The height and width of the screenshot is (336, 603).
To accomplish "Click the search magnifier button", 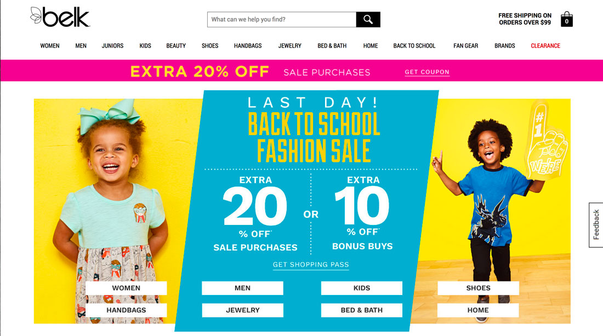I will pos(368,20).
